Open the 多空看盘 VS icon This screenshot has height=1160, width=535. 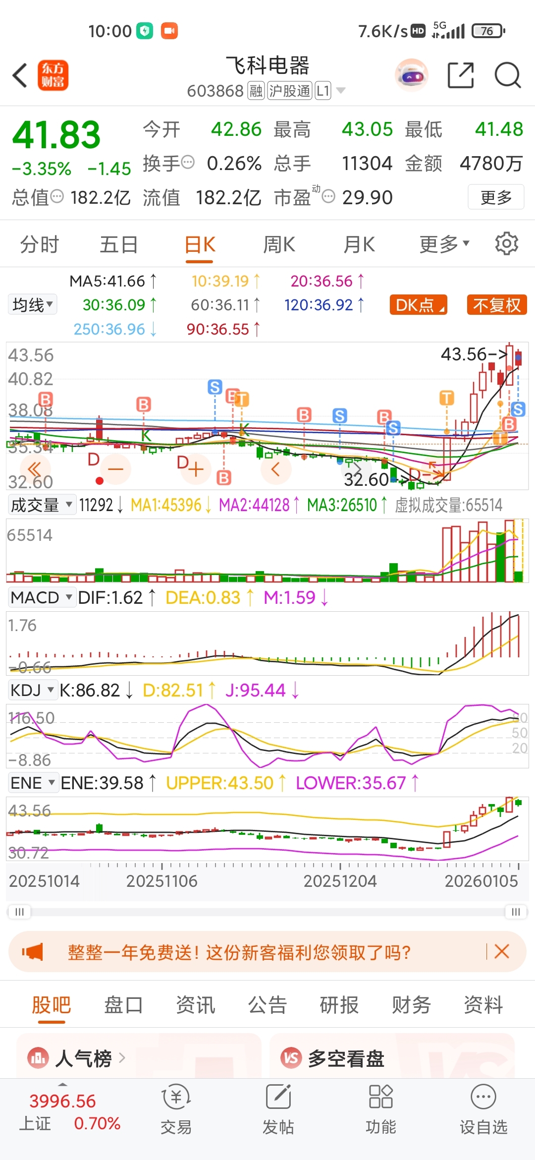click(x=291, y=1058)
